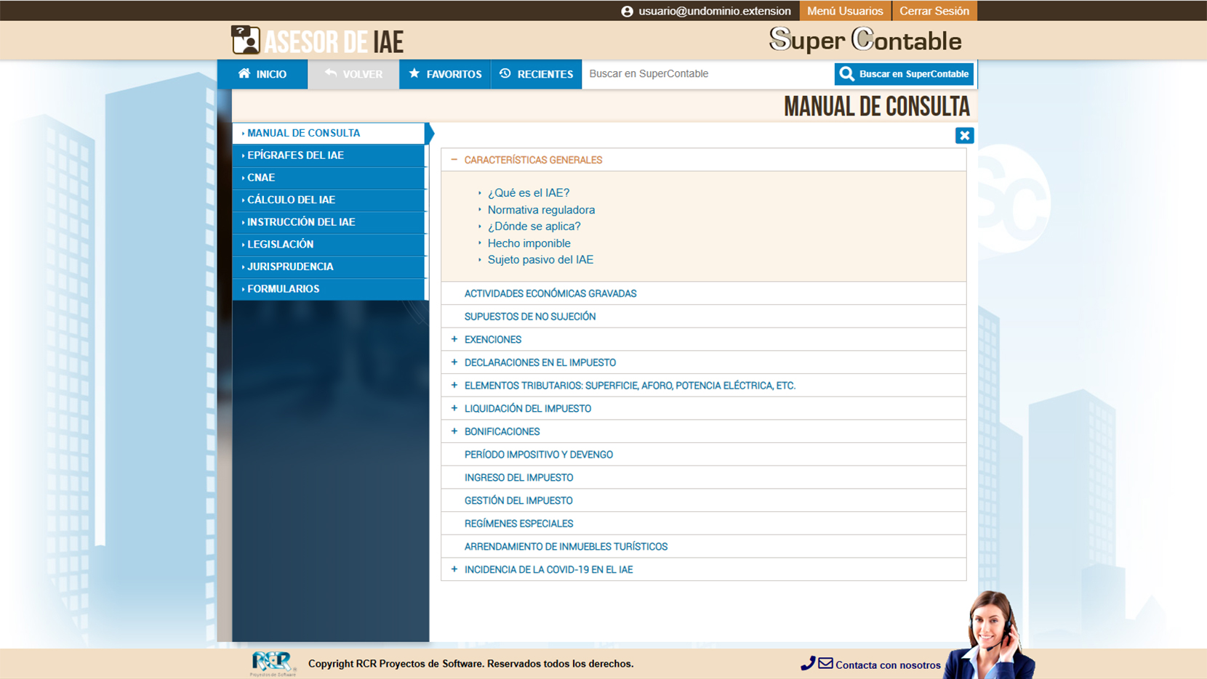Image resolution: width=1207 pixels, height=679 pixels.
Task: Open CNAE in sidebar menu
Action: pos(329,177)
